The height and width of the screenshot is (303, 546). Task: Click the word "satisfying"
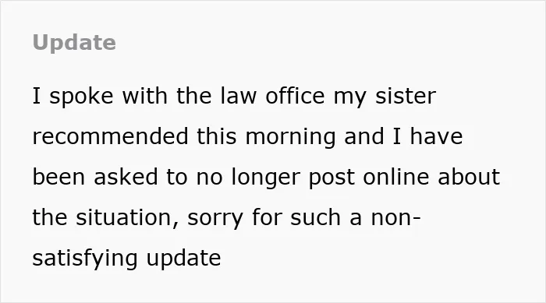tap(85, 259)
